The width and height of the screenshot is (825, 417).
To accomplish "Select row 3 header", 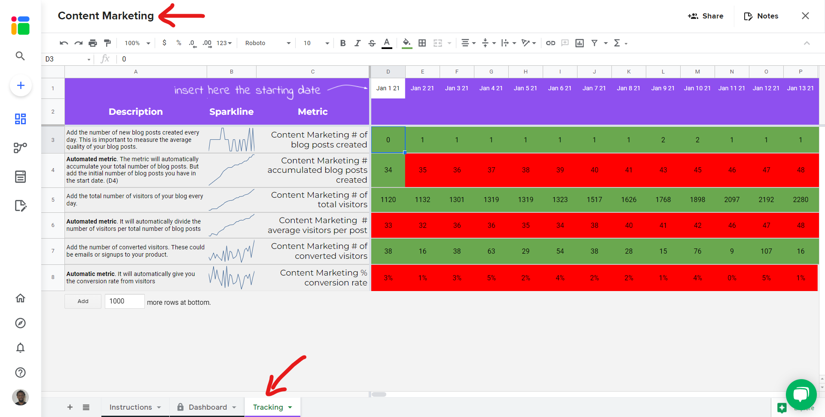I will pos(53,140).
